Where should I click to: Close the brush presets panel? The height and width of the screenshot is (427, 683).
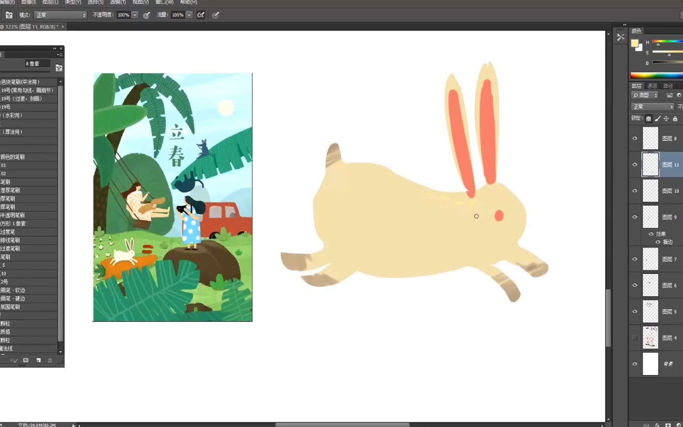pyautogui.click(x=61, y=48)
